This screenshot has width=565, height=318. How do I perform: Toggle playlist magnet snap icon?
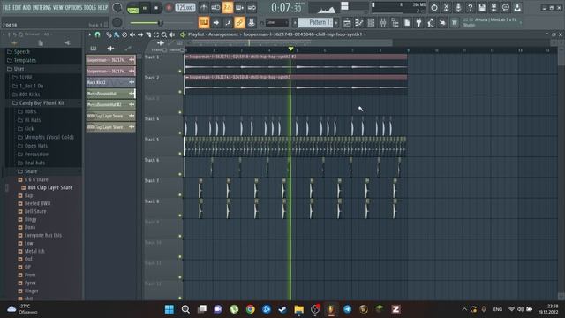pos(97,34)
